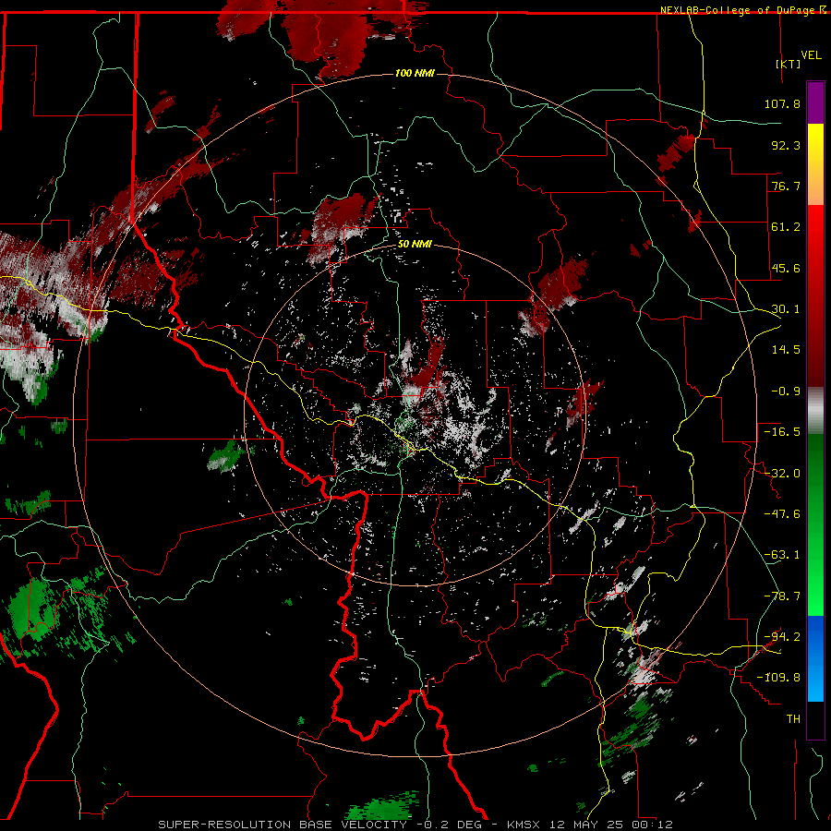Click the 100 NMI range ring label
This screenshot has height=831, width=831.
point(415,73)
